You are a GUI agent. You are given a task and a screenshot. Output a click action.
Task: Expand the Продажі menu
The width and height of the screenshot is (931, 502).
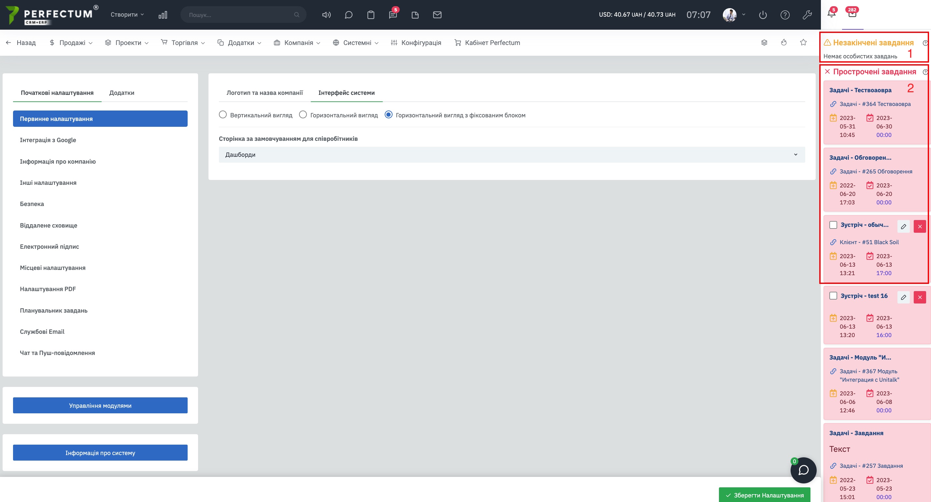(72, 43)
